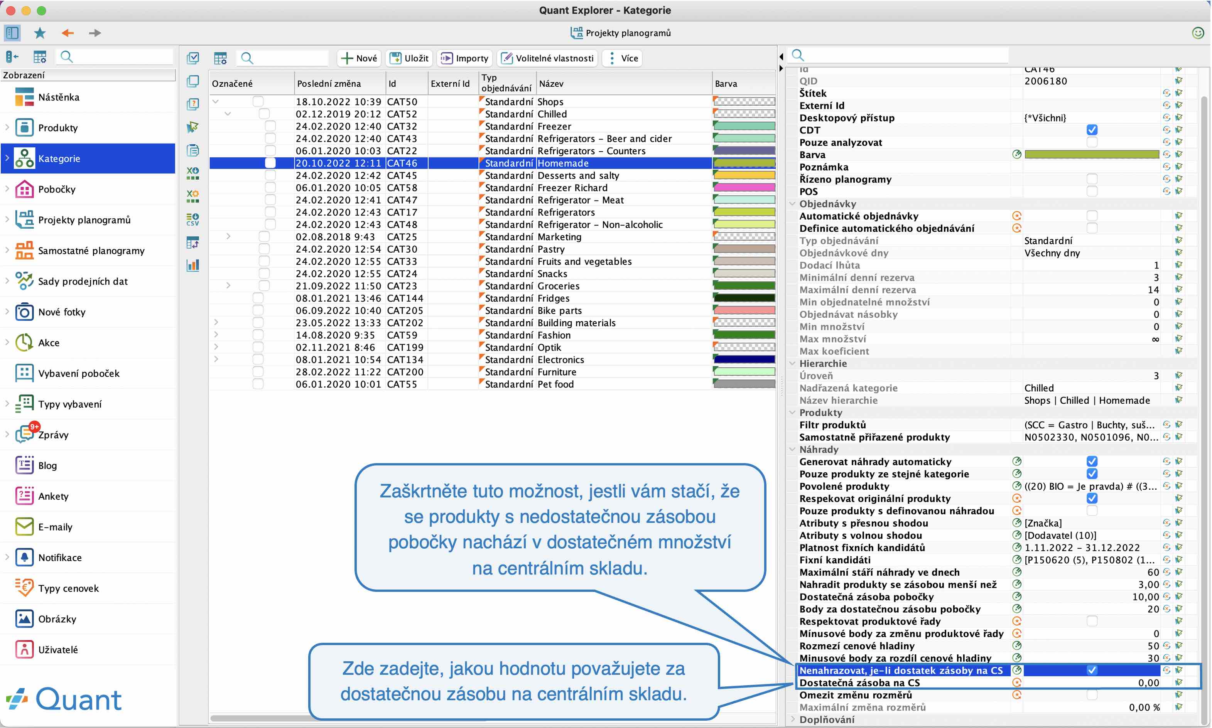The image size is (1212, 728).
Task: Click the cursor selection tool icon
Action: pos(193,127)
